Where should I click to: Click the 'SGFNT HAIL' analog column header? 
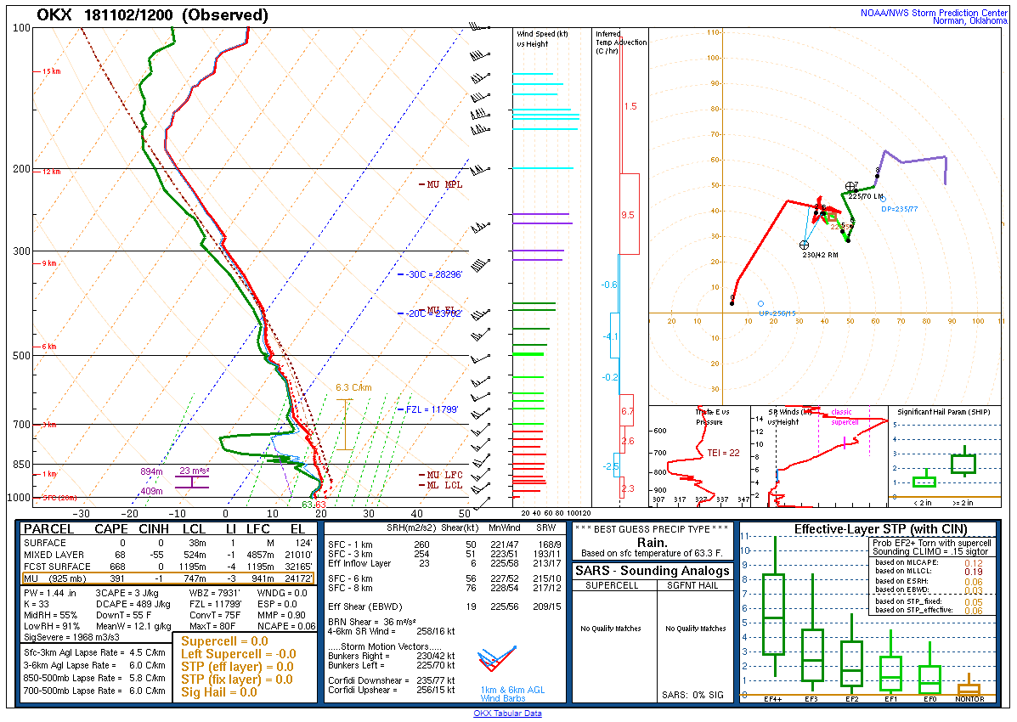tap(696, 585)
